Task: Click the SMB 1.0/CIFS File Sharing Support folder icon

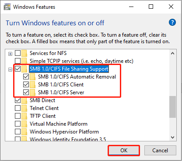Action: pyautogui.click(x=24, y=69)
